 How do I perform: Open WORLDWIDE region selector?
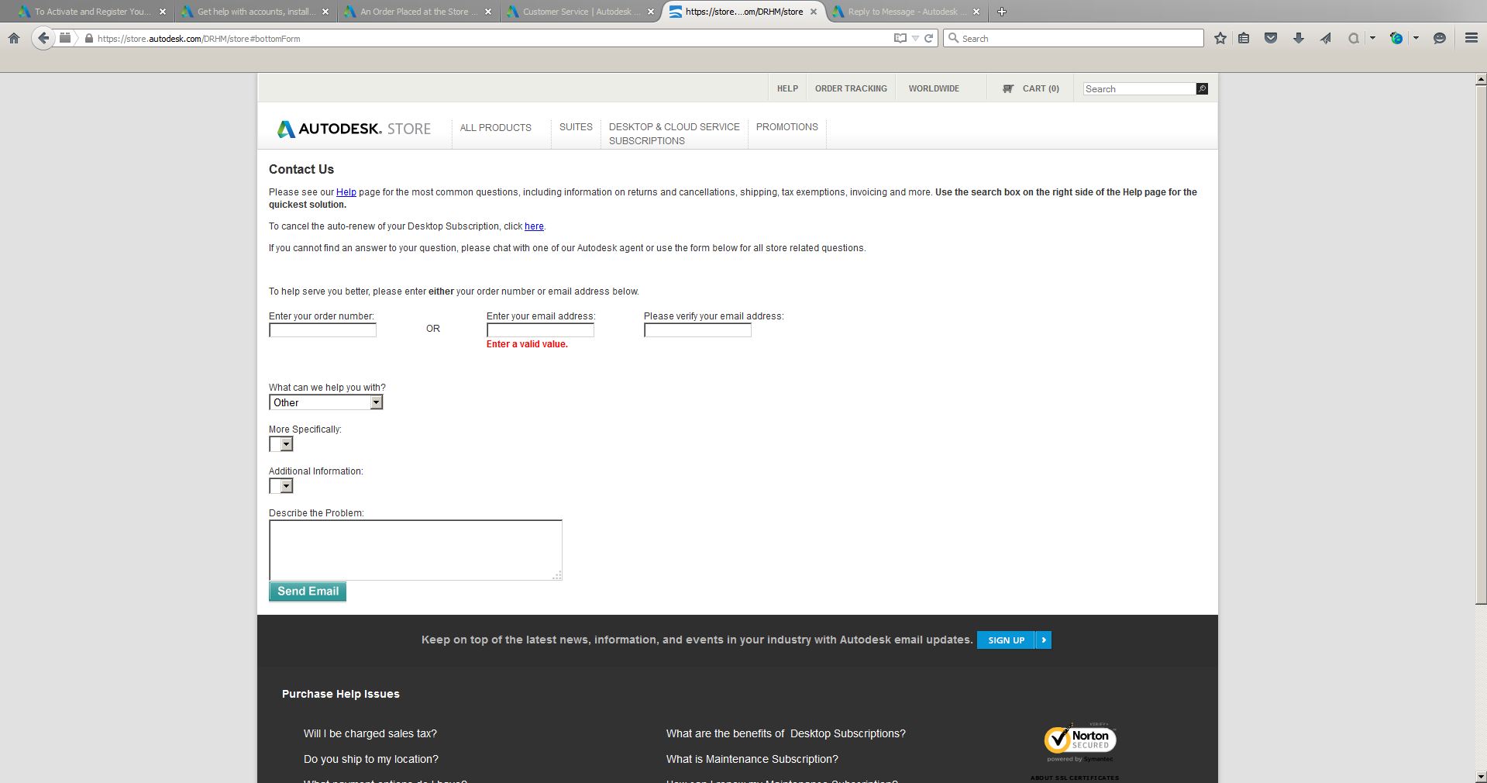(934, 88)
